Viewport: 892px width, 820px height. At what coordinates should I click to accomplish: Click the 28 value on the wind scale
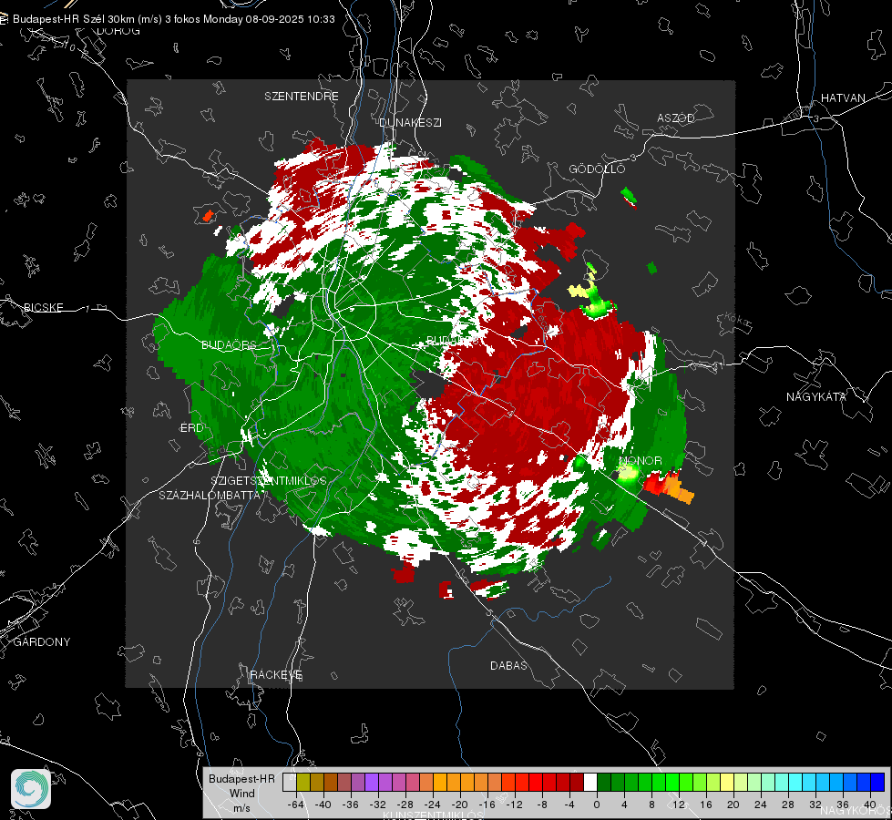[x=788, y=805]
